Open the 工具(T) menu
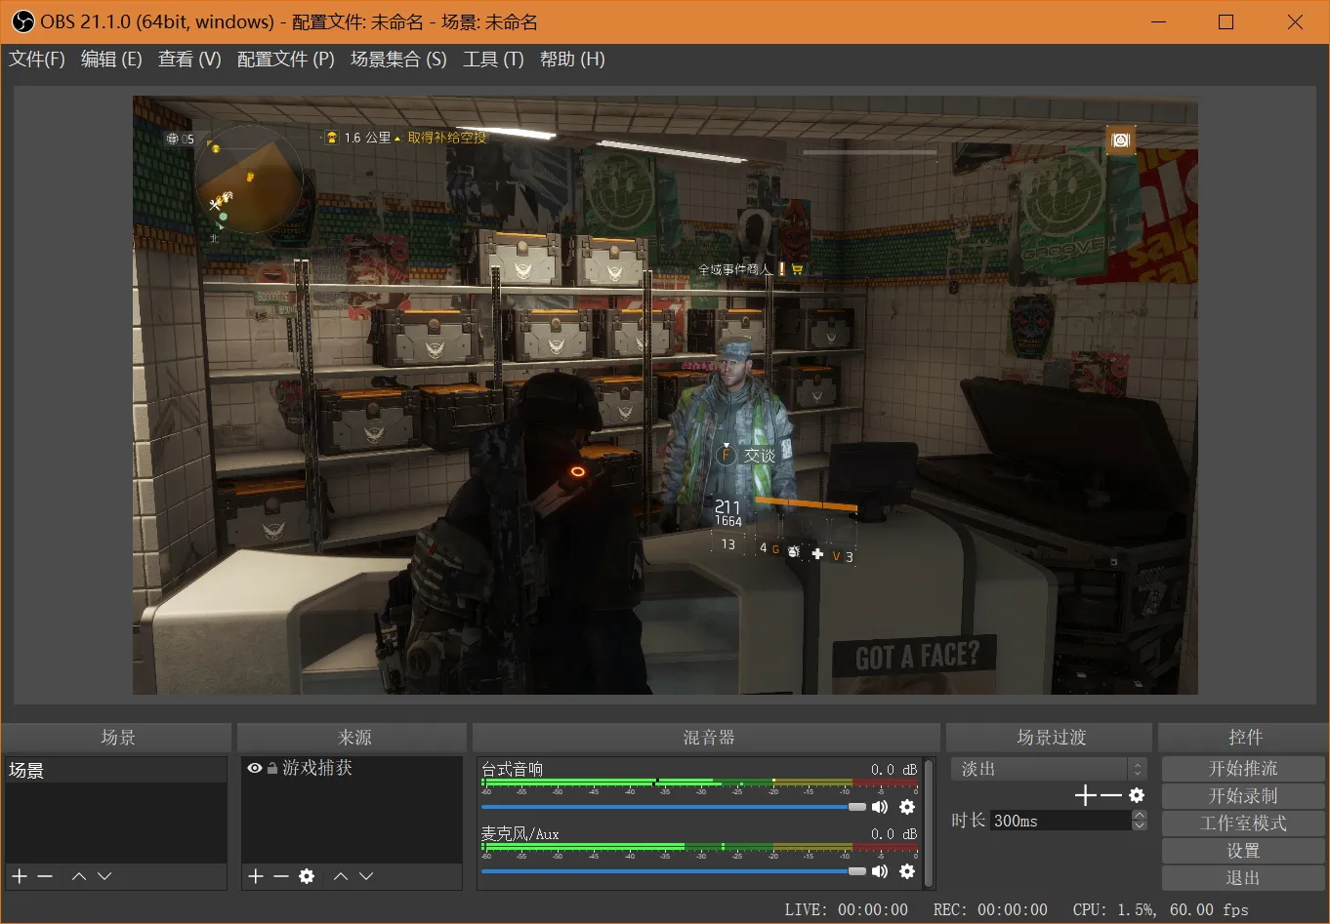1330x924 pixels. tap(493, 60)
